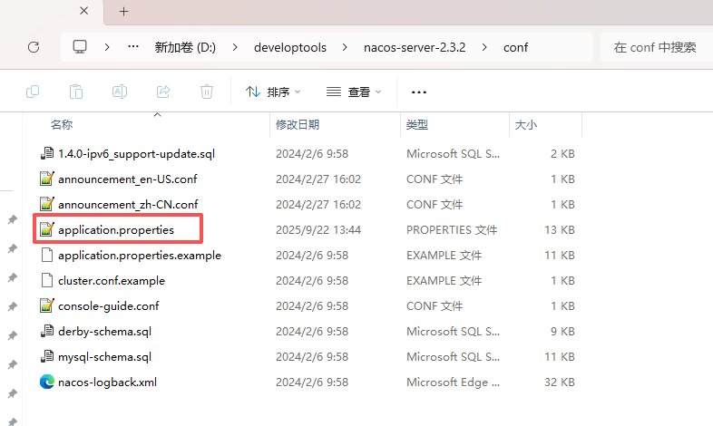Click icon of announcement_zh-CN.conf

(x=47, y=204)
